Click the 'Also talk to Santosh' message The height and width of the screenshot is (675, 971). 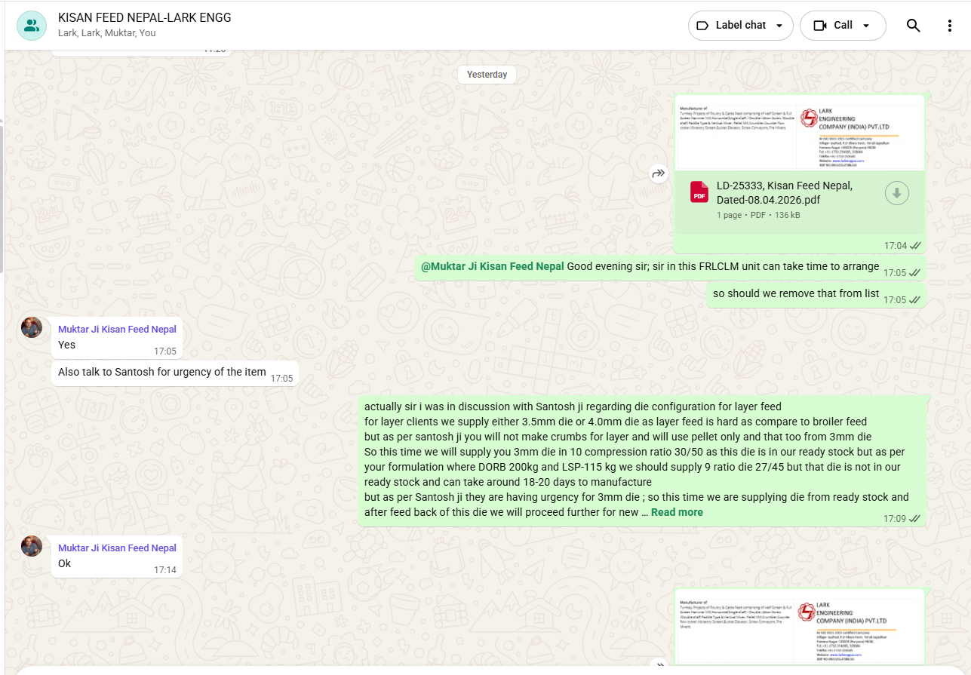162,372
